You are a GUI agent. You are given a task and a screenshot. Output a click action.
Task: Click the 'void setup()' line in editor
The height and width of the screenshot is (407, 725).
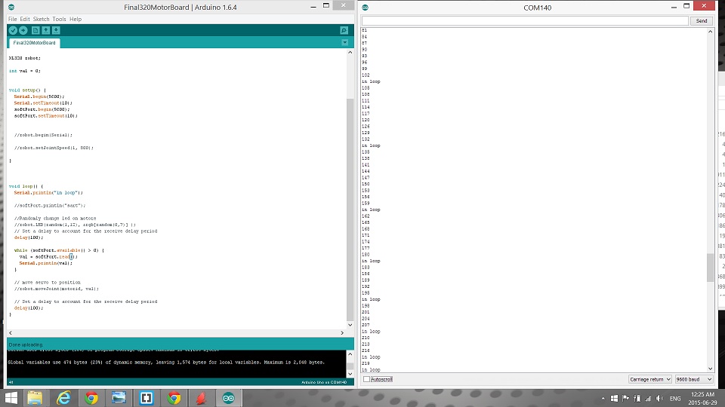(x=27, y=90)
